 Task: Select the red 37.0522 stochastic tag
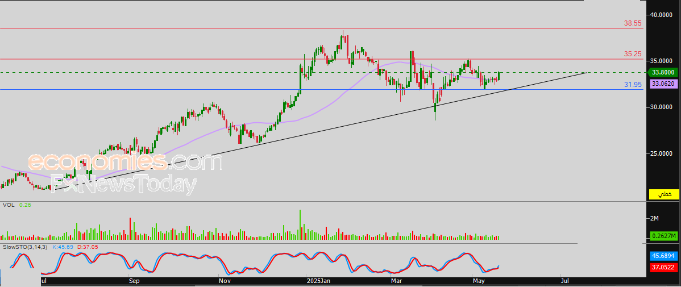pyautogui.click(x=664, y=268)
